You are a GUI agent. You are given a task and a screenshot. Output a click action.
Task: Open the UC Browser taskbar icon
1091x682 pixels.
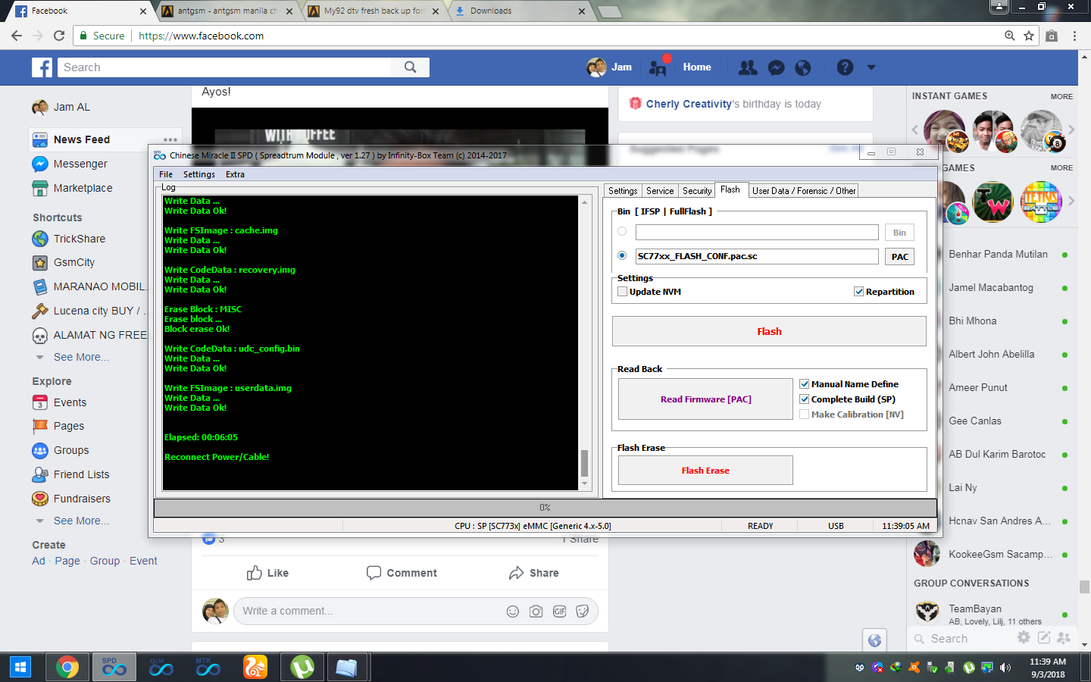pos(255,668)
